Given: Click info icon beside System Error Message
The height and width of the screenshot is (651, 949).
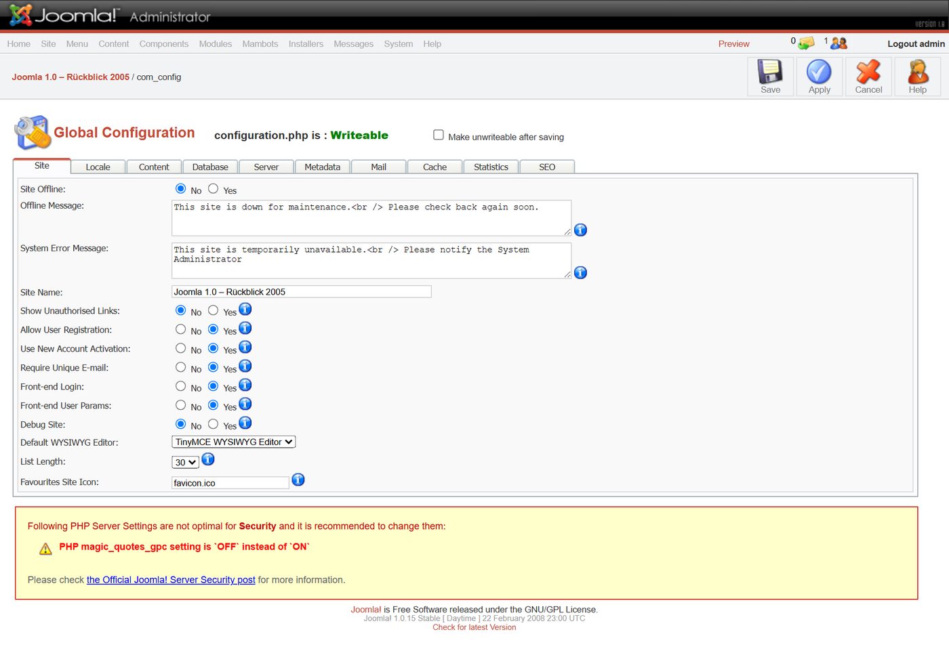Looking at the screenshot, I should click(x=580, y=273).
